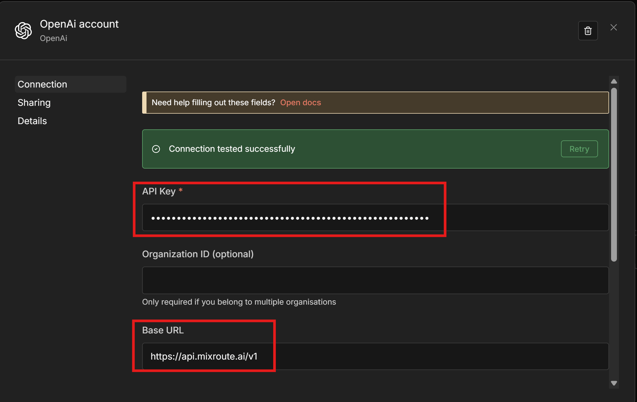This screenshot has width=637, height=402.
Task: Delete the OpenAi account credential via trash icon
Action: click(x=588, y=31)
